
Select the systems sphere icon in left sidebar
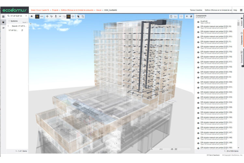coord(3,22)
